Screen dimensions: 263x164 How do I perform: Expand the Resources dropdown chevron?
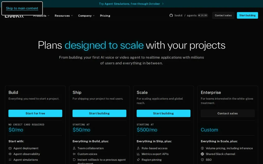pos(72,16)
